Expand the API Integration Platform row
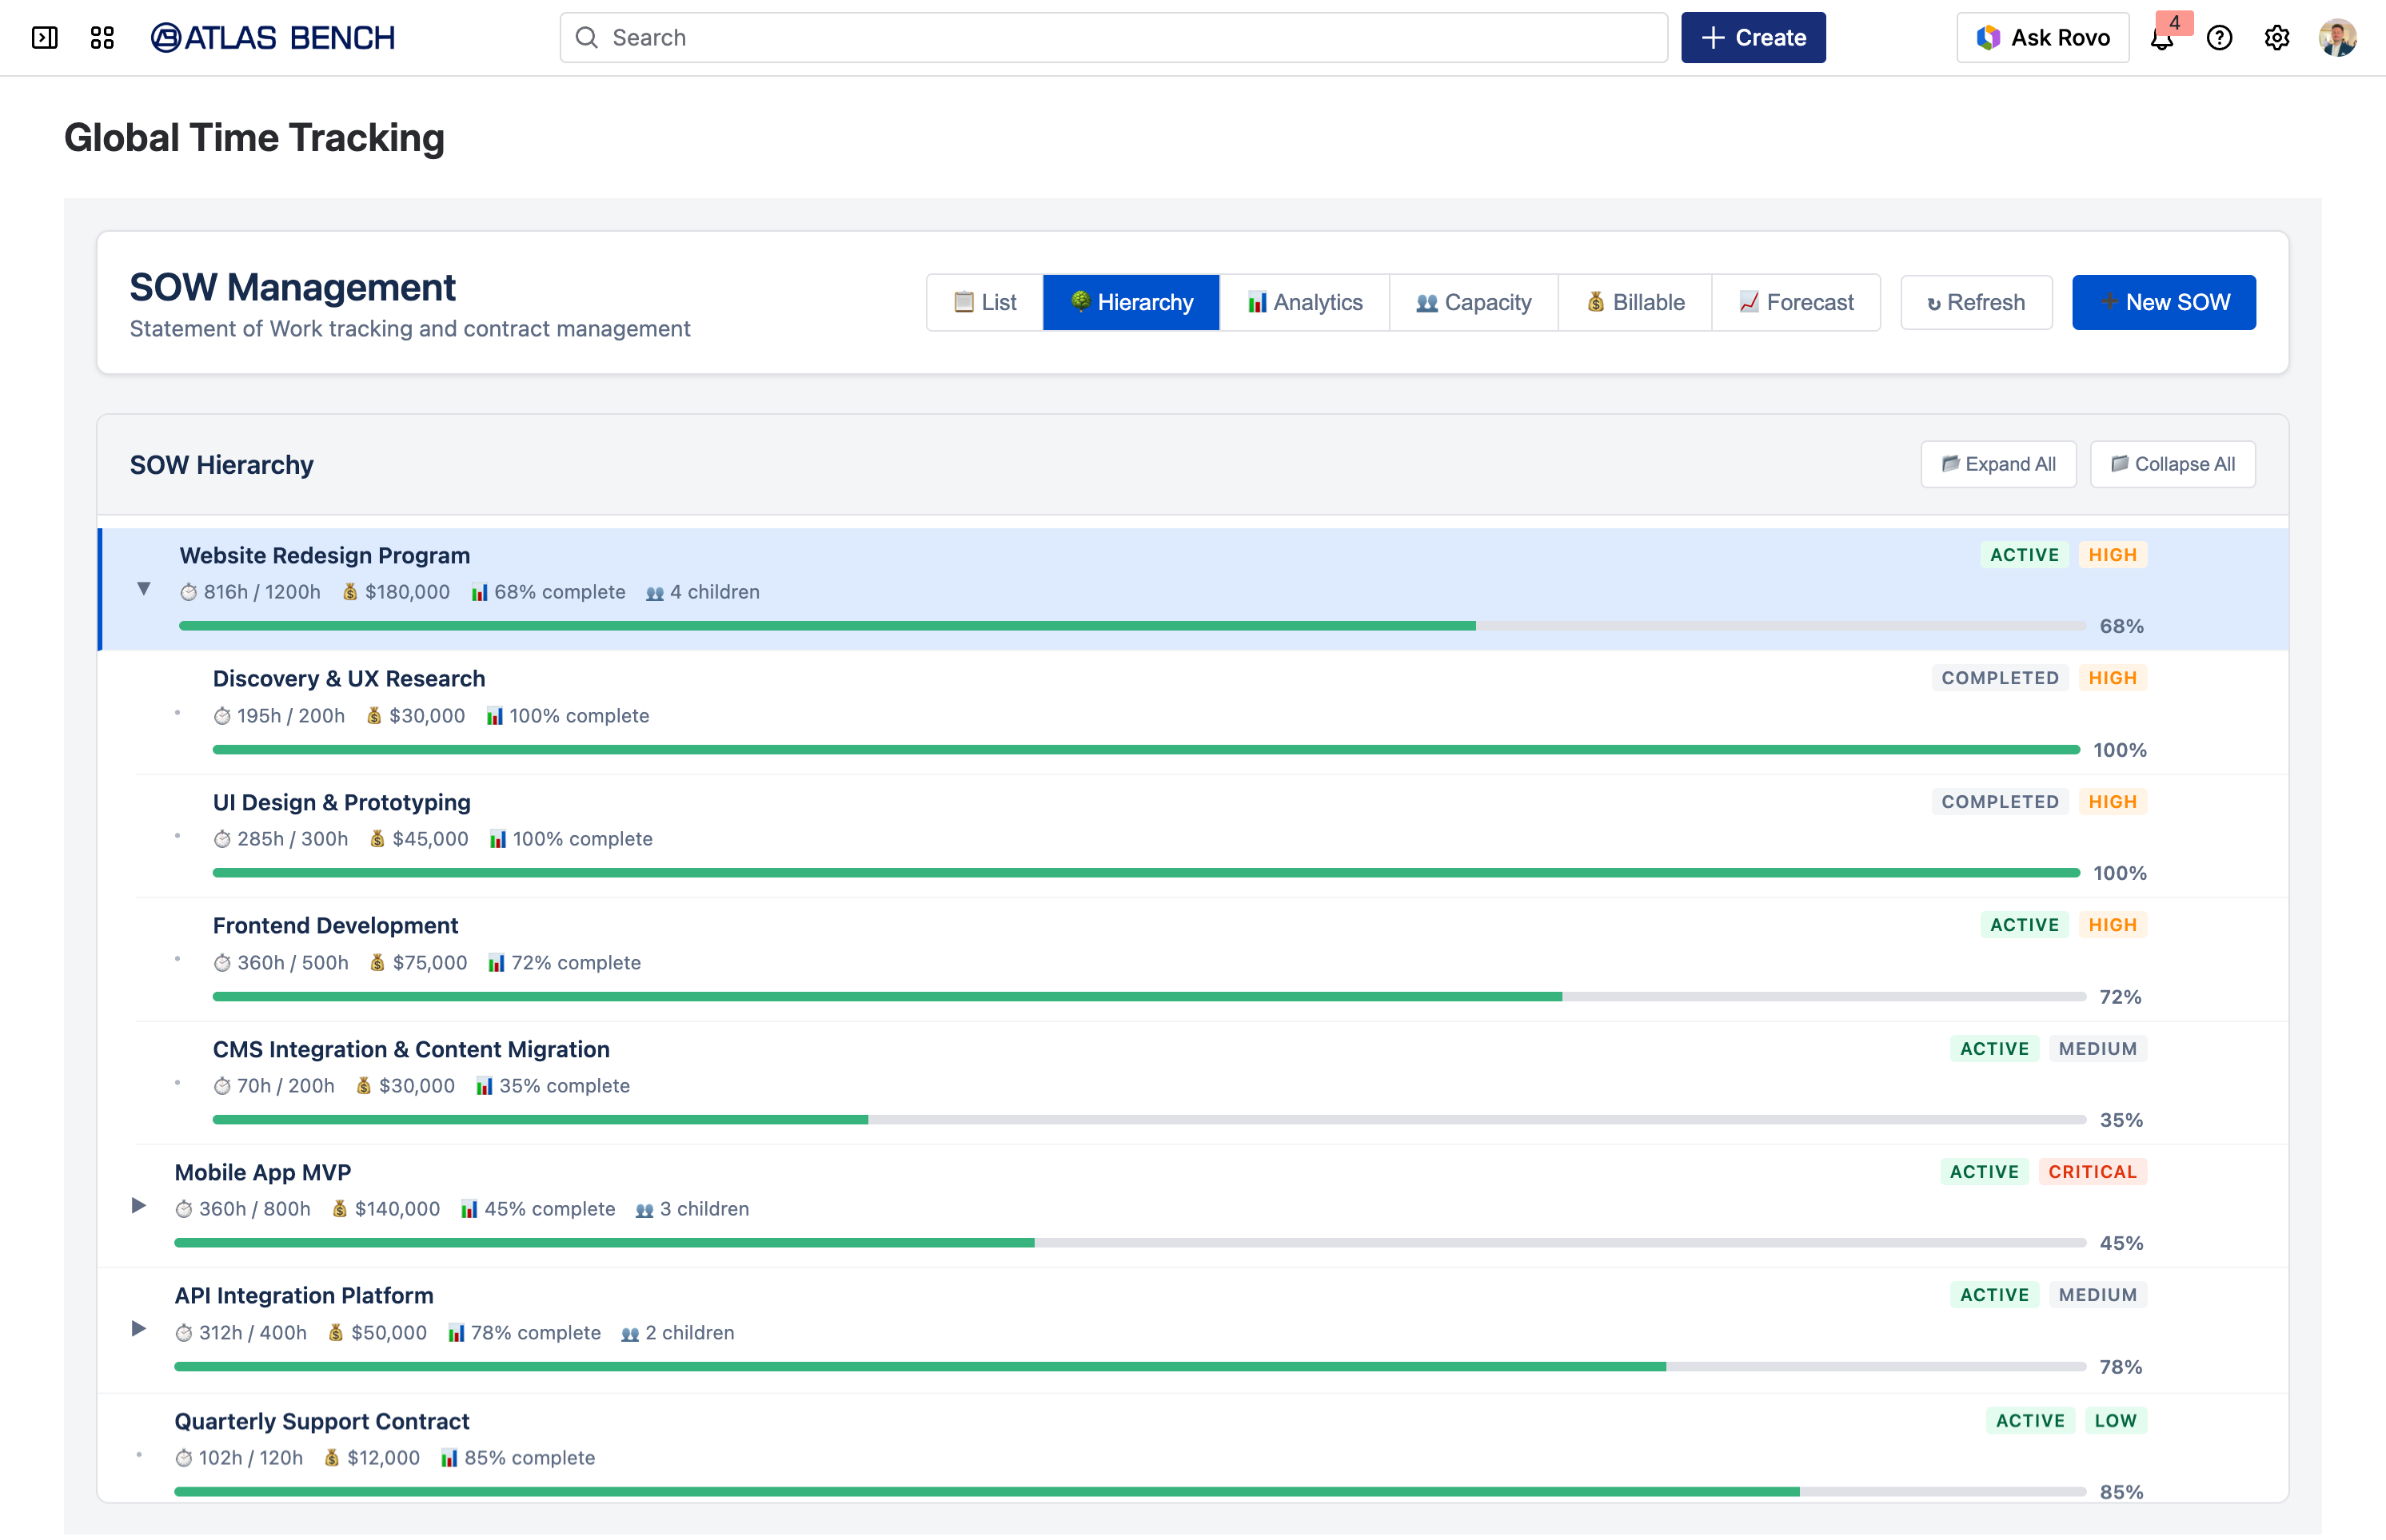 tap(139, 1329)
